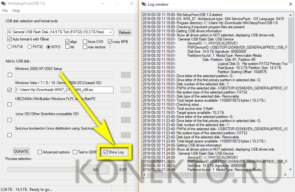295x192 pixels.
Task: Click the '2,06 ГБ' status bar entry
Action: [7, 189]
